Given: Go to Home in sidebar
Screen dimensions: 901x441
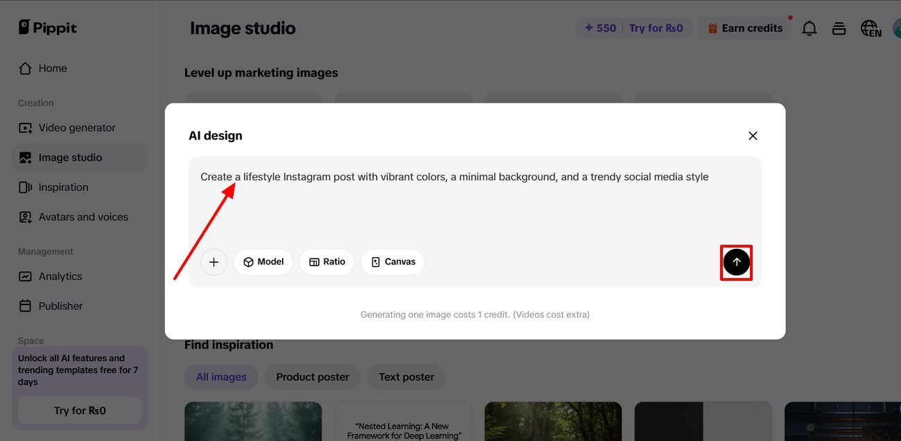Looking at the screenshot, I should tap(52, 68).
